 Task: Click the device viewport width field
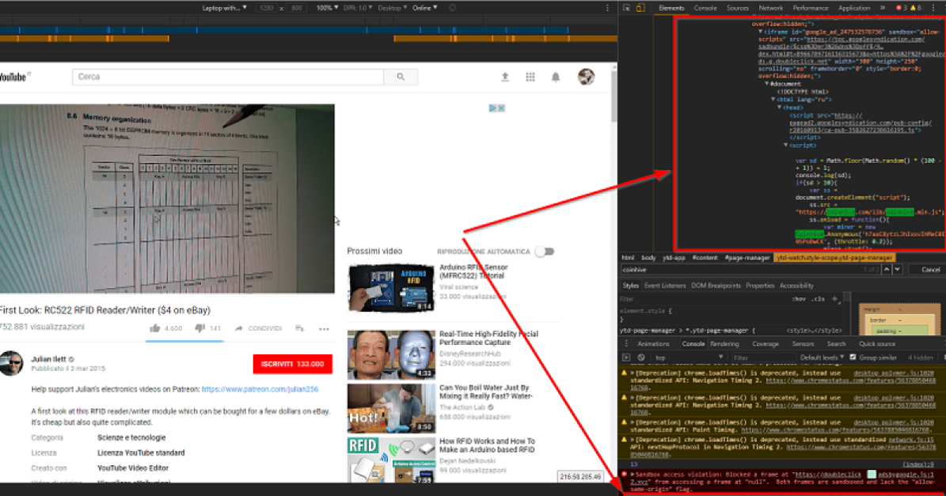point(266,8)
